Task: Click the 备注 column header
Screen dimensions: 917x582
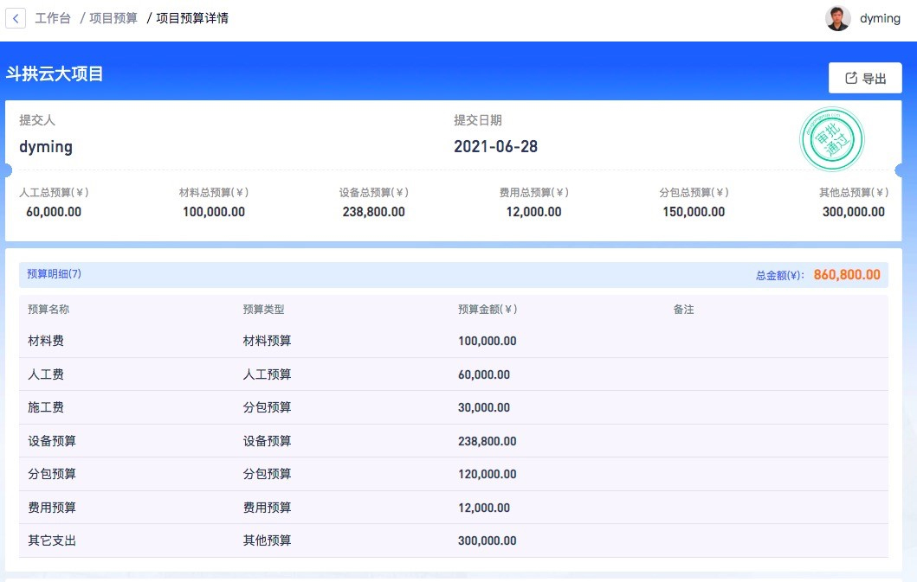Action: [683, 310]
